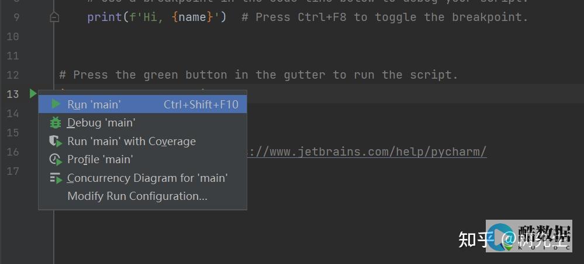Toggle a breakpoint on line number 10
584x264 pixels.
pos(13,36)
